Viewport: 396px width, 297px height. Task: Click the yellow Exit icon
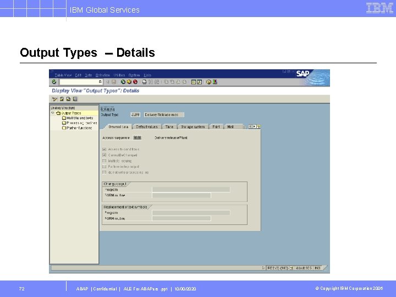tap(129, 82)
